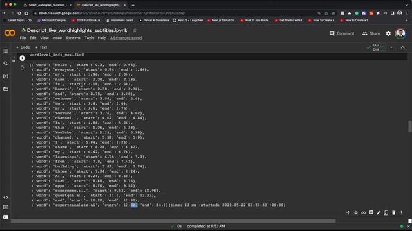Open the variables inspector panel

click(6, 76)
